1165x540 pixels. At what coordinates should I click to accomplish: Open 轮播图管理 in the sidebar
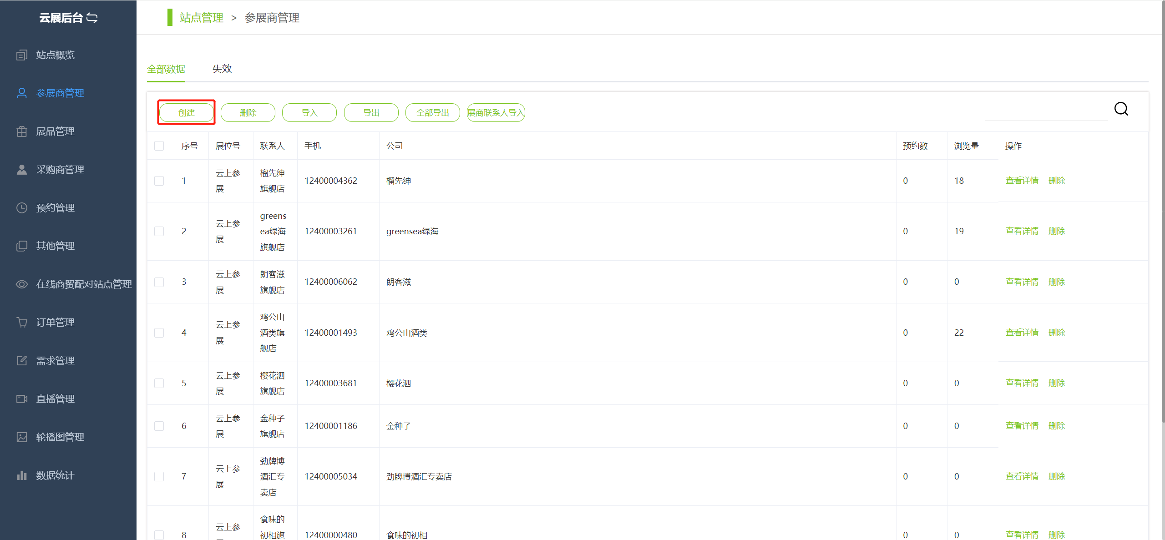tap(60, 437)
